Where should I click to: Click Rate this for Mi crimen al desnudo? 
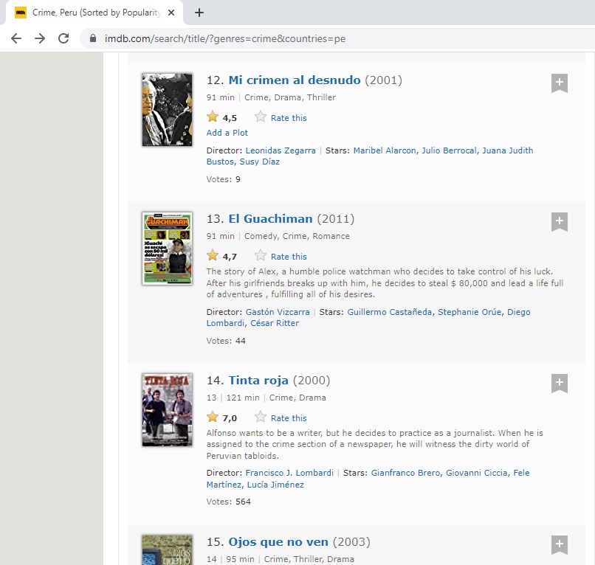[289, 118]
